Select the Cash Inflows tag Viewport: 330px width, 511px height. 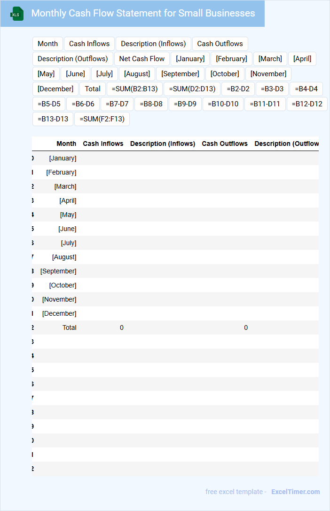click(89, 44)
